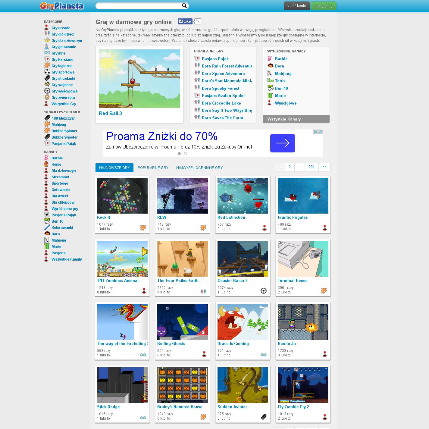Select the first ad carousel dot
The width and height of the screenshot is (429, 429).
click(x=179, y=154)
